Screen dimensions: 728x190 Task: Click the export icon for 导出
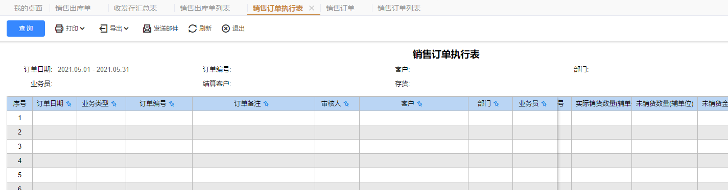pos(103,29)
